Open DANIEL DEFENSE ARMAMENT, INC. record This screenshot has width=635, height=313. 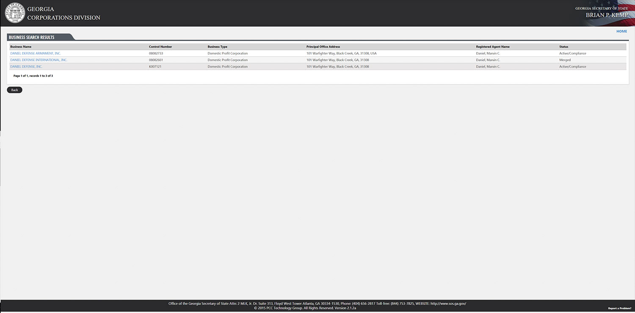(36, 53)
